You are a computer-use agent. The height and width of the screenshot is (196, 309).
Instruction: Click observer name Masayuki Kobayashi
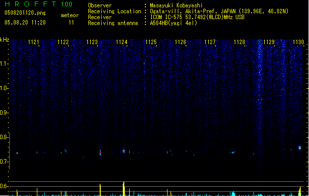(176, 5)
